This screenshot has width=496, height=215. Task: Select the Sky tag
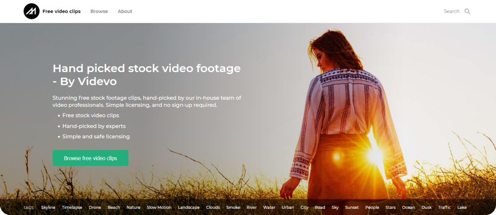click(335, 208)
